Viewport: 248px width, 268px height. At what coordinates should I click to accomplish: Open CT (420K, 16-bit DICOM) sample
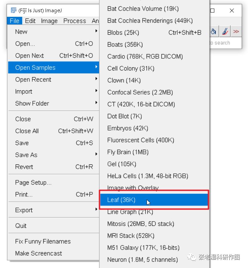(154, 104)
